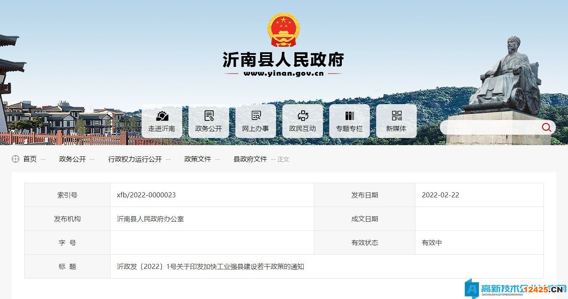Click the 字号 label cell
This screenshot has width=568, height=299.
[67, 243]
